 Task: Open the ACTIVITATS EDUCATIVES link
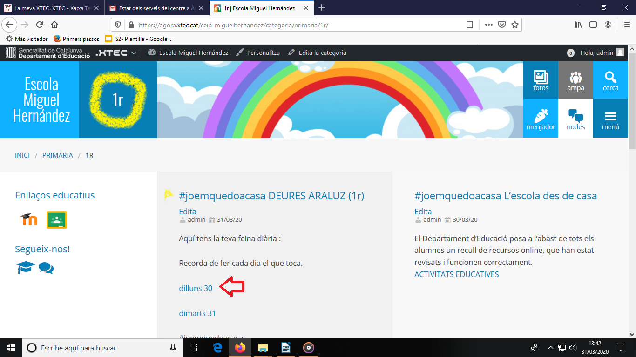[x=456, y=274]
